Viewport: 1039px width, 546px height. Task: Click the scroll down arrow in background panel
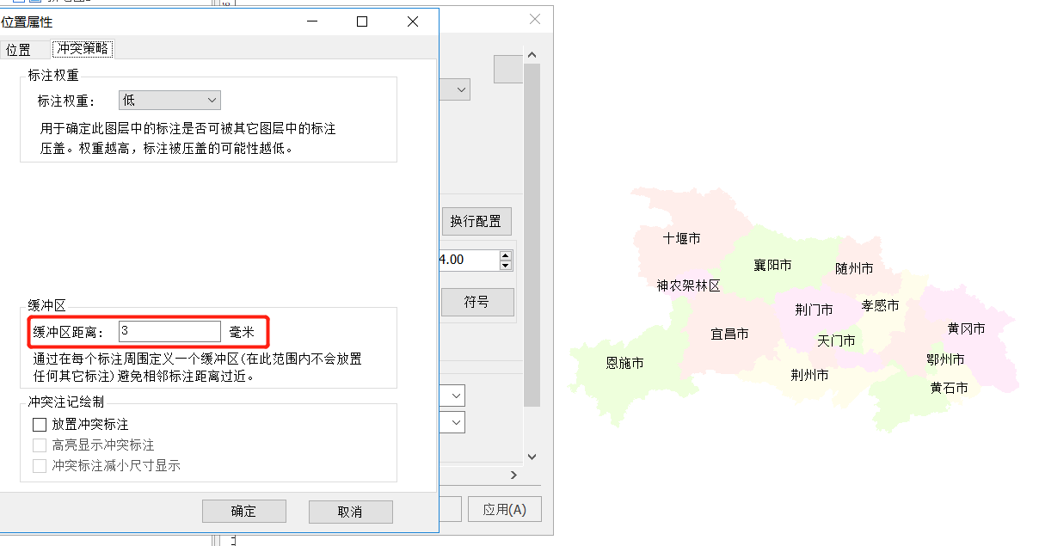click(x=532, y=457)
